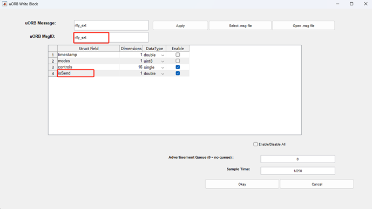Select row number 2 header
The width and height of the screenshot is (372, 209).
tap(53, 61)
